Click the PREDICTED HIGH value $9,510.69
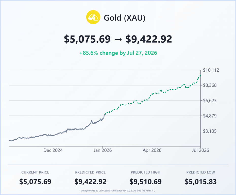The image size is (236, 195). [145, 182]
